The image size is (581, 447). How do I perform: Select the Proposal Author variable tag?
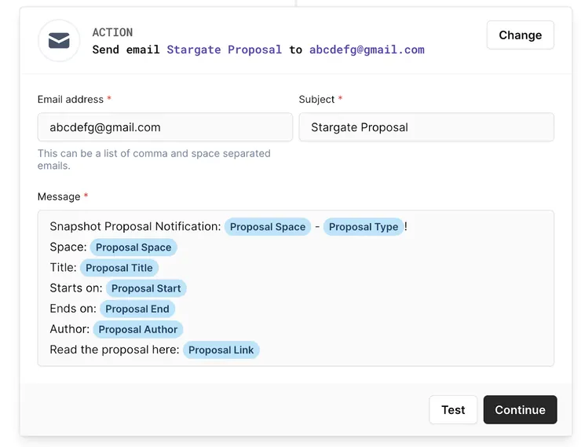[138, 329]
